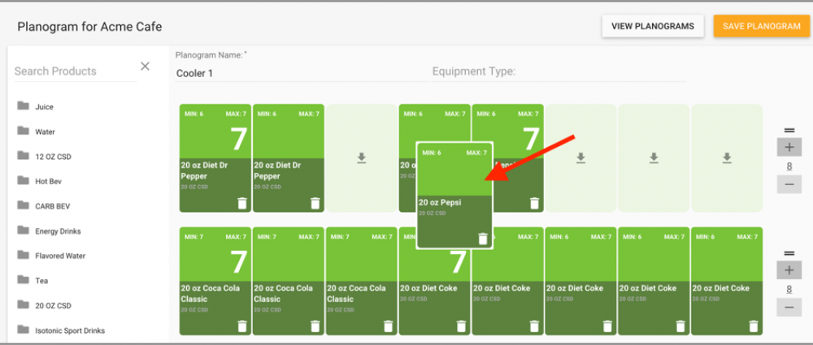Open the Energy Drinks folder
813x345 pixels.
pos(49,231)
